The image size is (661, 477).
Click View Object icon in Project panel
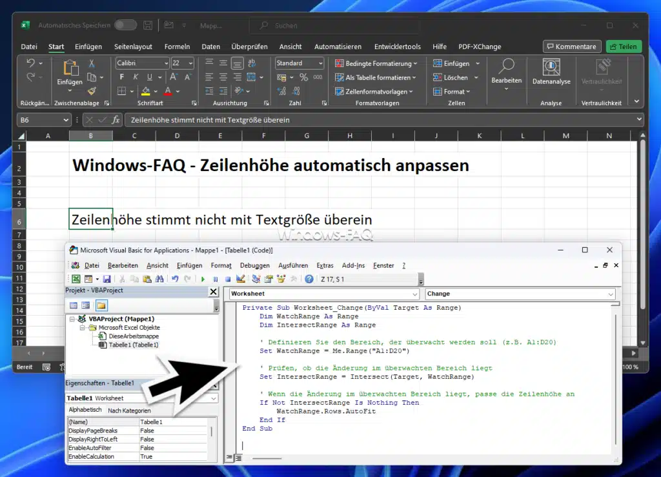point(86,305)
